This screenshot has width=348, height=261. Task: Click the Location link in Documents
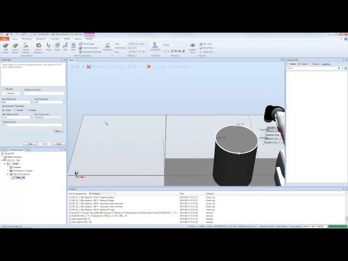click(x=326, y=64)
